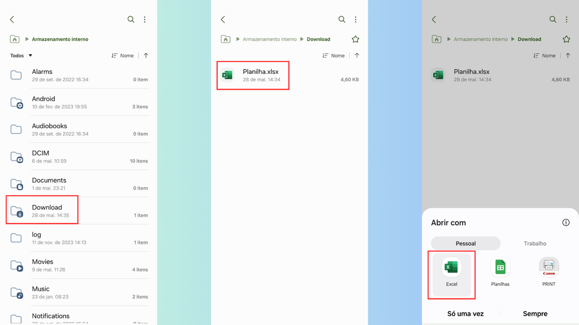This screenshot has height=325, width=579.
Task: Switch to the Trabalho tab
Action: point(535,244)
